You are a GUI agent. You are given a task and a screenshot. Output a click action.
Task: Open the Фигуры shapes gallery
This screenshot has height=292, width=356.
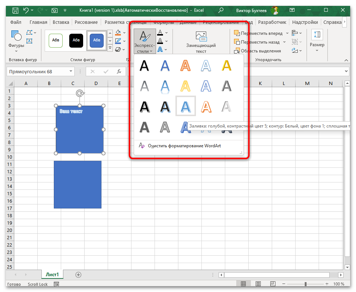coord(16,41)
